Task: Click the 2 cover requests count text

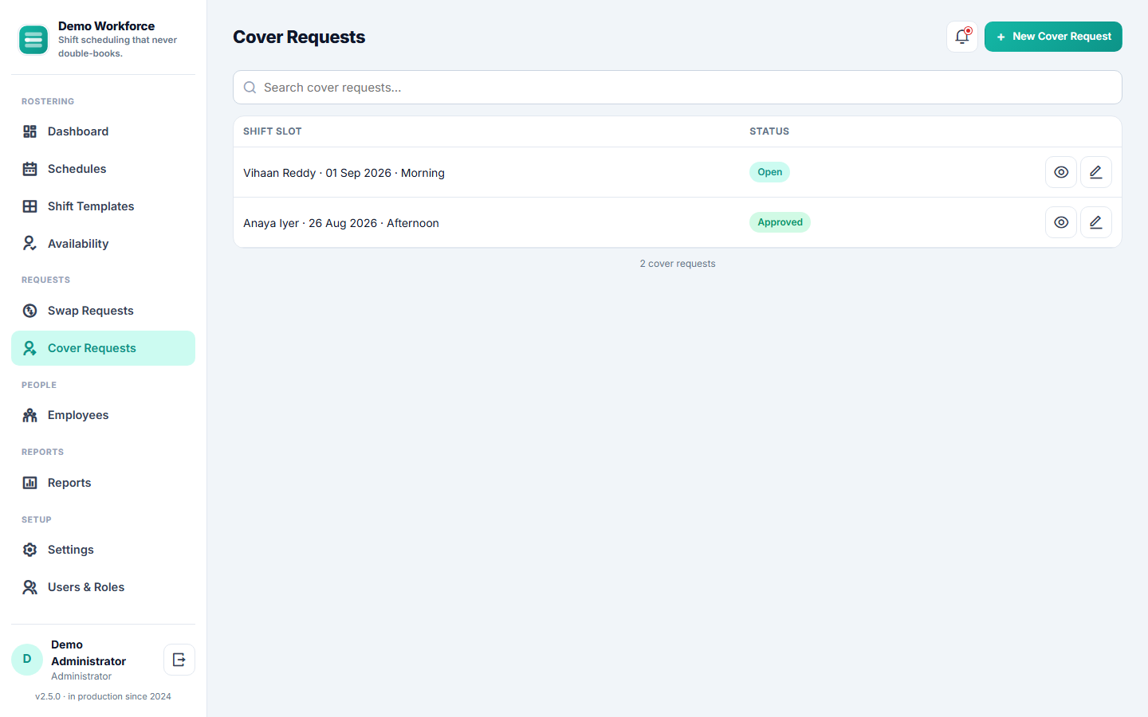Action: tap(678, 264)
